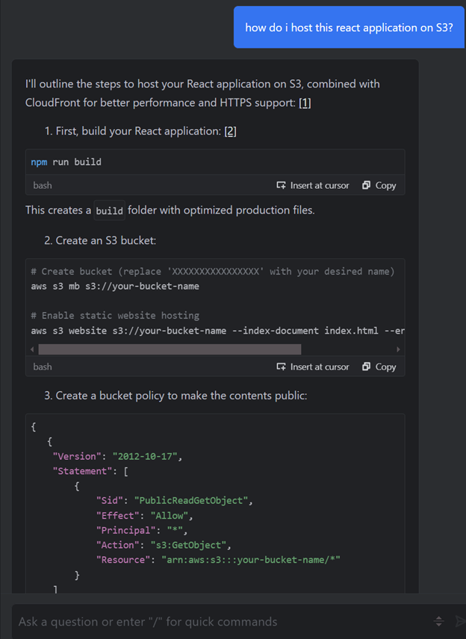Click the aws s3 website command line
This screenshot has height=639, width=466.
[217, 330]
